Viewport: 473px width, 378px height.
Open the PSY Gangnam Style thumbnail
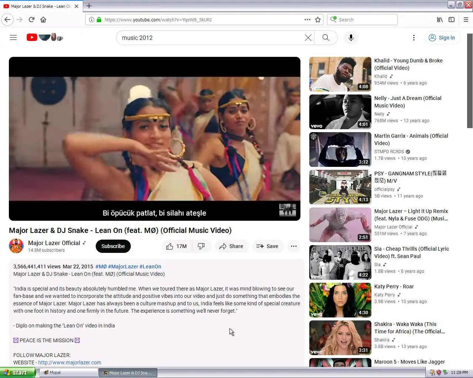click(340, 187)
